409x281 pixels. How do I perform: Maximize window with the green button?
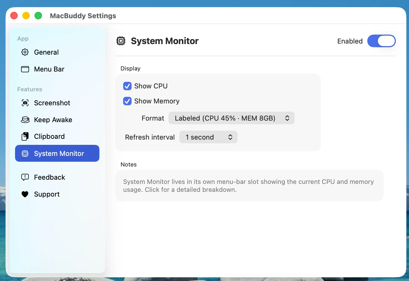click(x=38, y=16)
